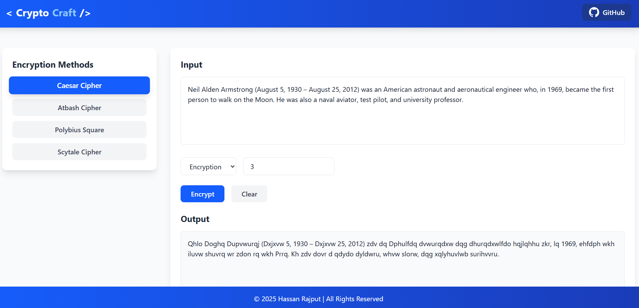Click the opening angle bracket in logo
The image size is (639, 308).
[9, 13]
